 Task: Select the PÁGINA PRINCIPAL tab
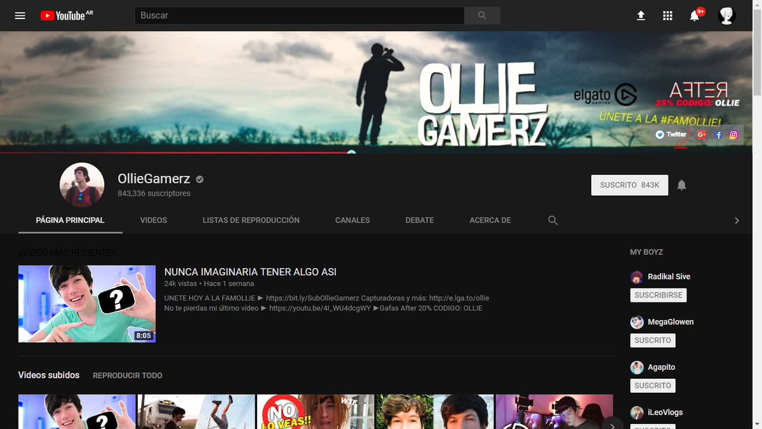pos(70,221)
